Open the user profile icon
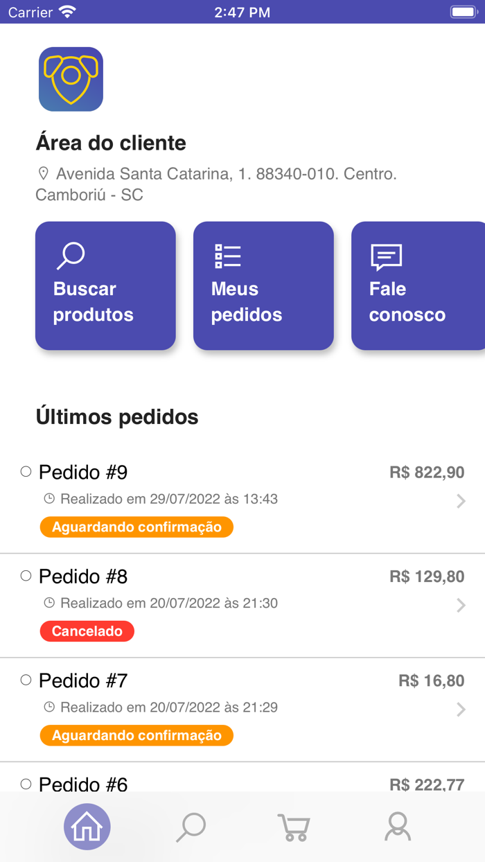The height and width of the screenshot is (862, 485). (x=397, y=826)
